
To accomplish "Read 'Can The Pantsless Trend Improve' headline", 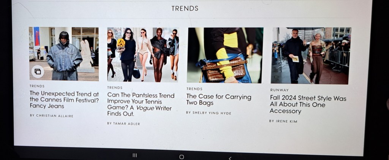I will click(x=141, y=105).
